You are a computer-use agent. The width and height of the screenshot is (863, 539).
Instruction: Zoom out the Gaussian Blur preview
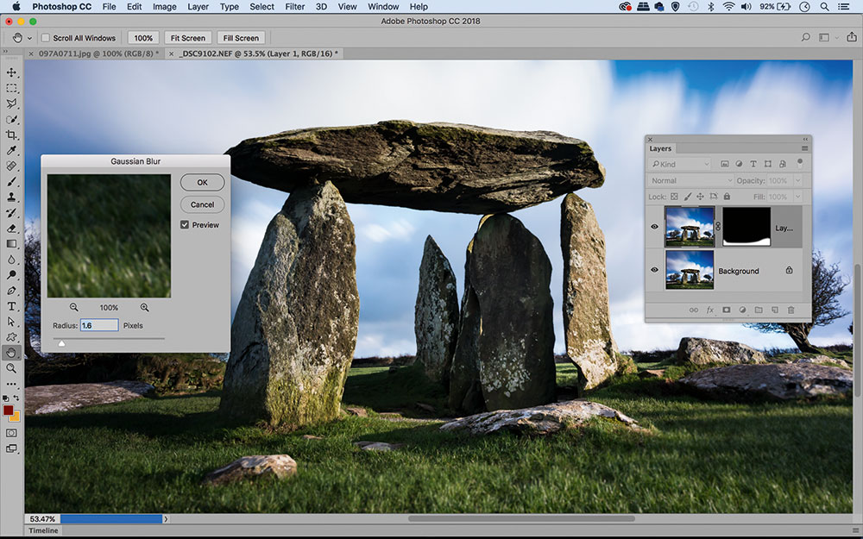73,308
